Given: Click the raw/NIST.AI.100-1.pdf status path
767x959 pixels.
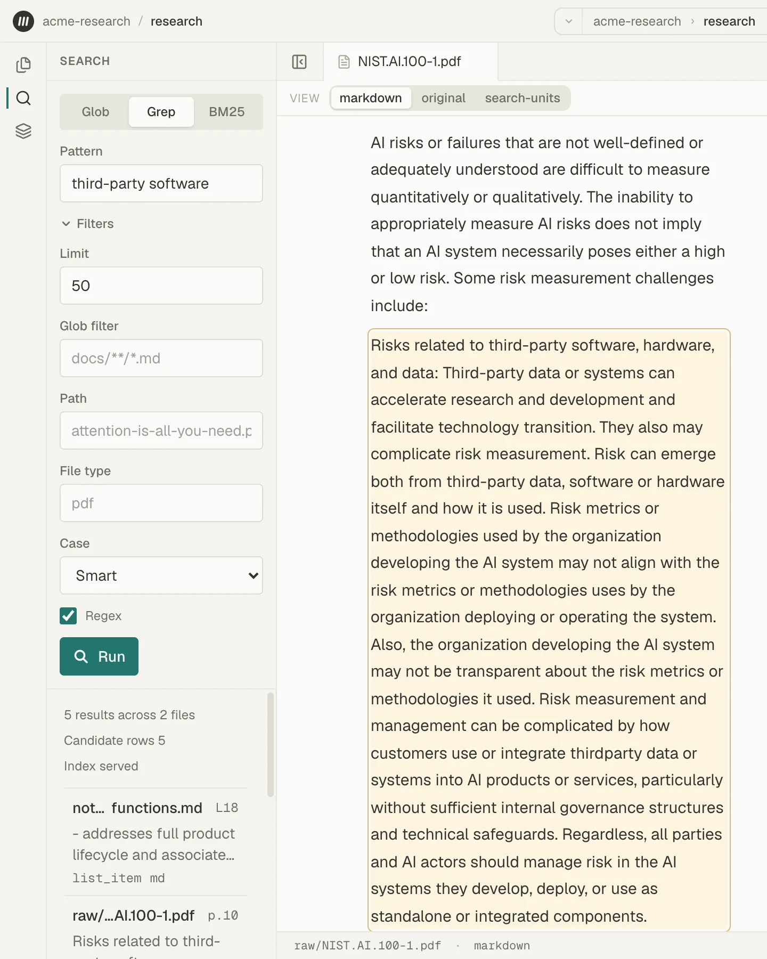Looking at the screenshot, I should tap(368, 946).
